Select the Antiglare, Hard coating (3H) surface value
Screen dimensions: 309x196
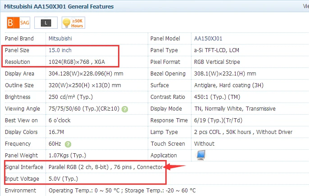(x=229, y=85)
